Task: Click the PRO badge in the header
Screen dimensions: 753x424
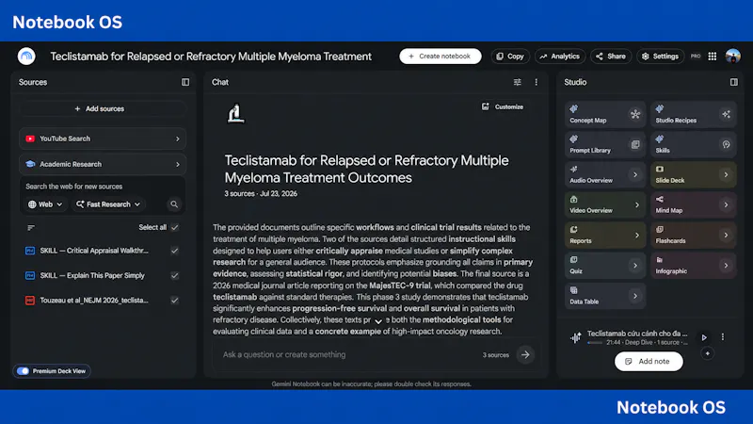Action: coord(696,57)
